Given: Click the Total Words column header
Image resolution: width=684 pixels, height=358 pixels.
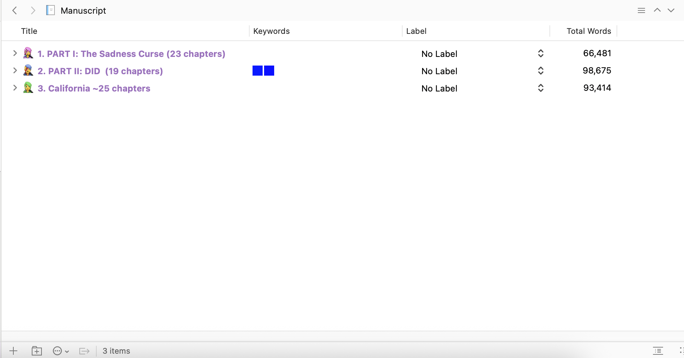Looking at the screenshot, I should click(588, 31).
